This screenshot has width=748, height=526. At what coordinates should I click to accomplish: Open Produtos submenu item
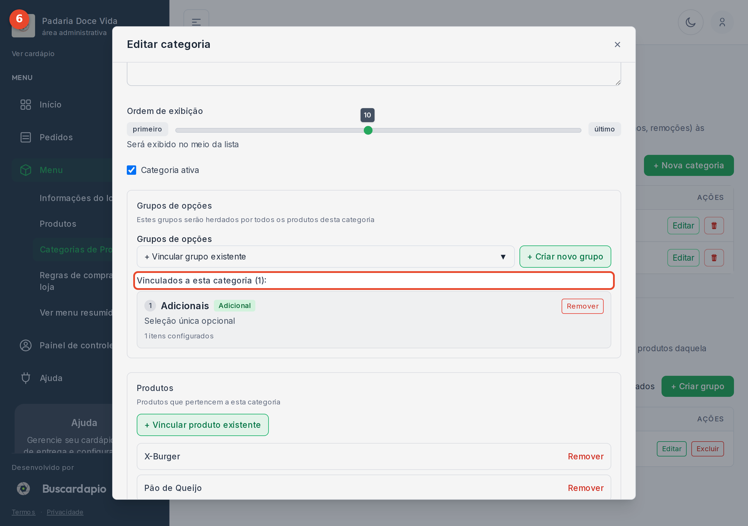58,224
